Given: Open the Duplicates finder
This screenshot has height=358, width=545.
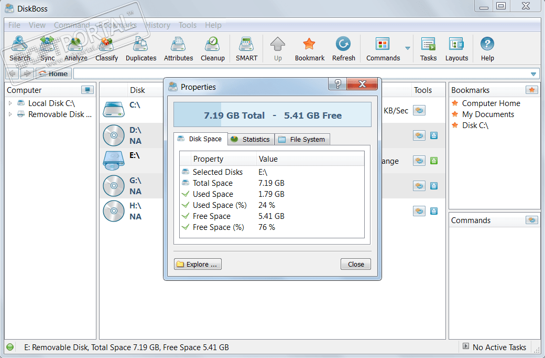Looking at the screenshot, I should coord(141,49).
